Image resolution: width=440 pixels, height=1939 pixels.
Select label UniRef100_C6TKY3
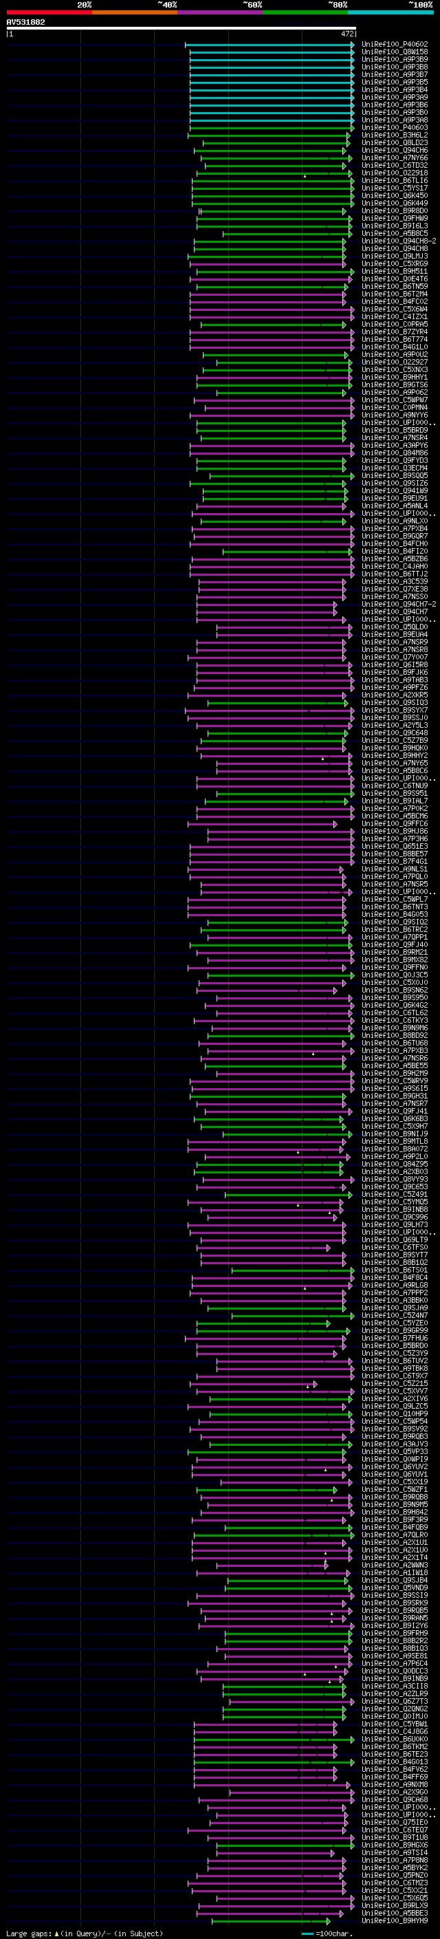pos(395,1021)
